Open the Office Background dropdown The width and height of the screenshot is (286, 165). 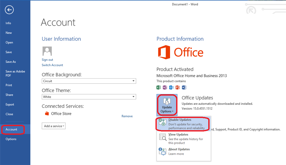pos(89,81)
